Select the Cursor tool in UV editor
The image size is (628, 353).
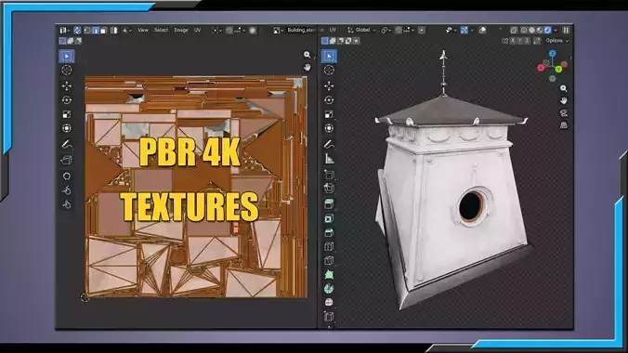click(67, 70)
